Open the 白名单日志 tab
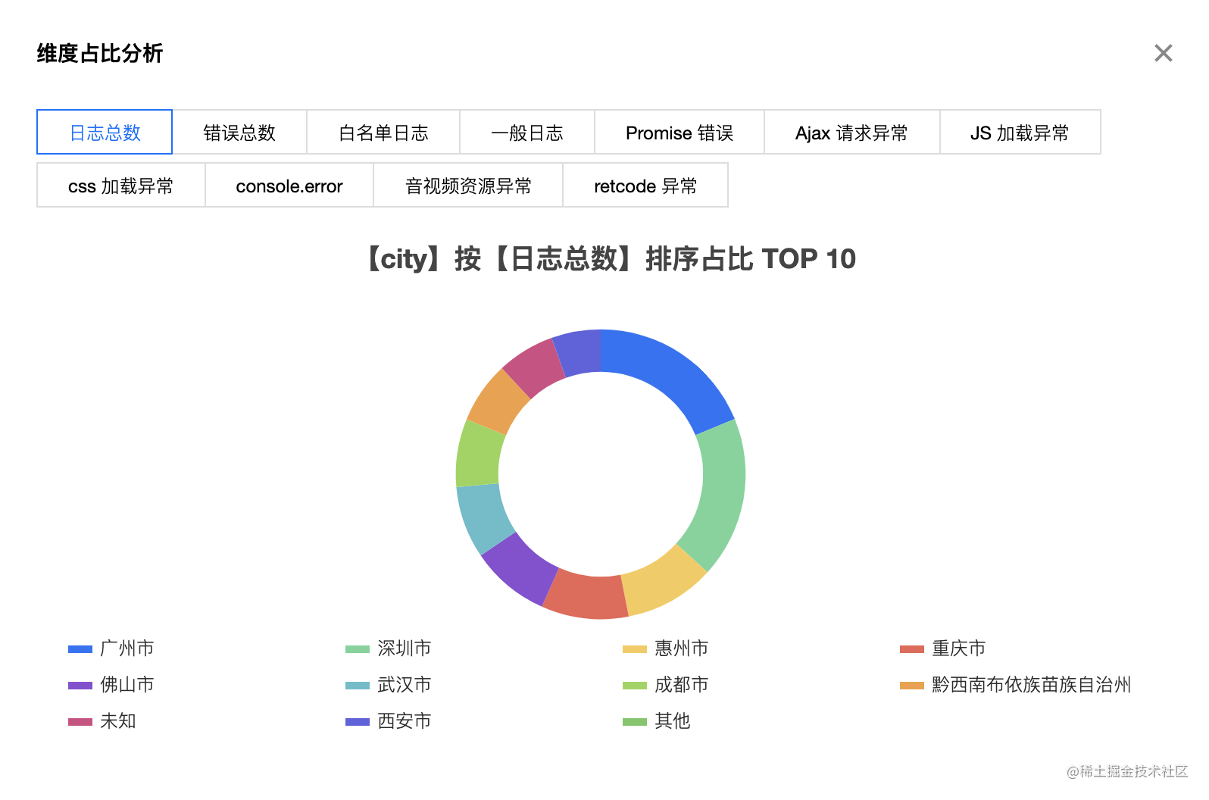 click(x=383, y=133)
